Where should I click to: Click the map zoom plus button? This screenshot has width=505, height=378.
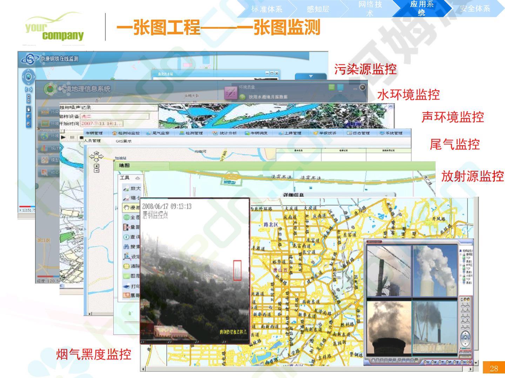[97, 166]
